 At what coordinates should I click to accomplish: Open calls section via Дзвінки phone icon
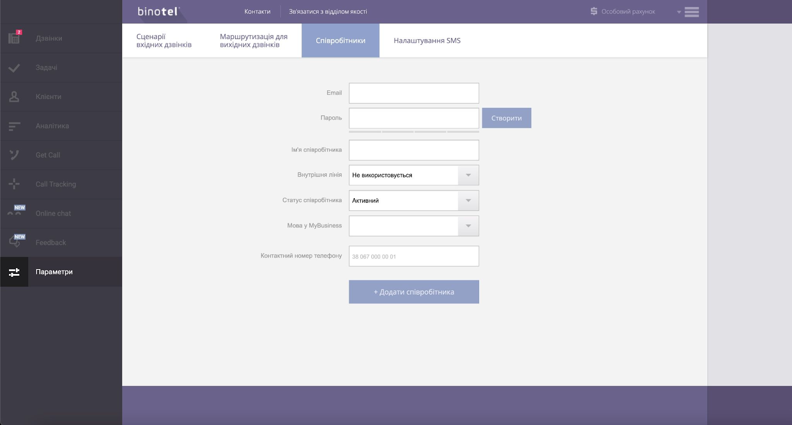click(x=14, y=38)
